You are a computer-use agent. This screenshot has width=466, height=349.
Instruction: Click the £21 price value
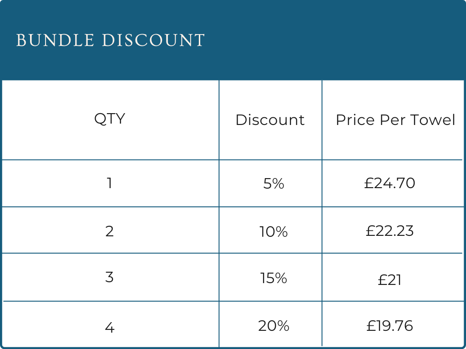click(390, 280)
